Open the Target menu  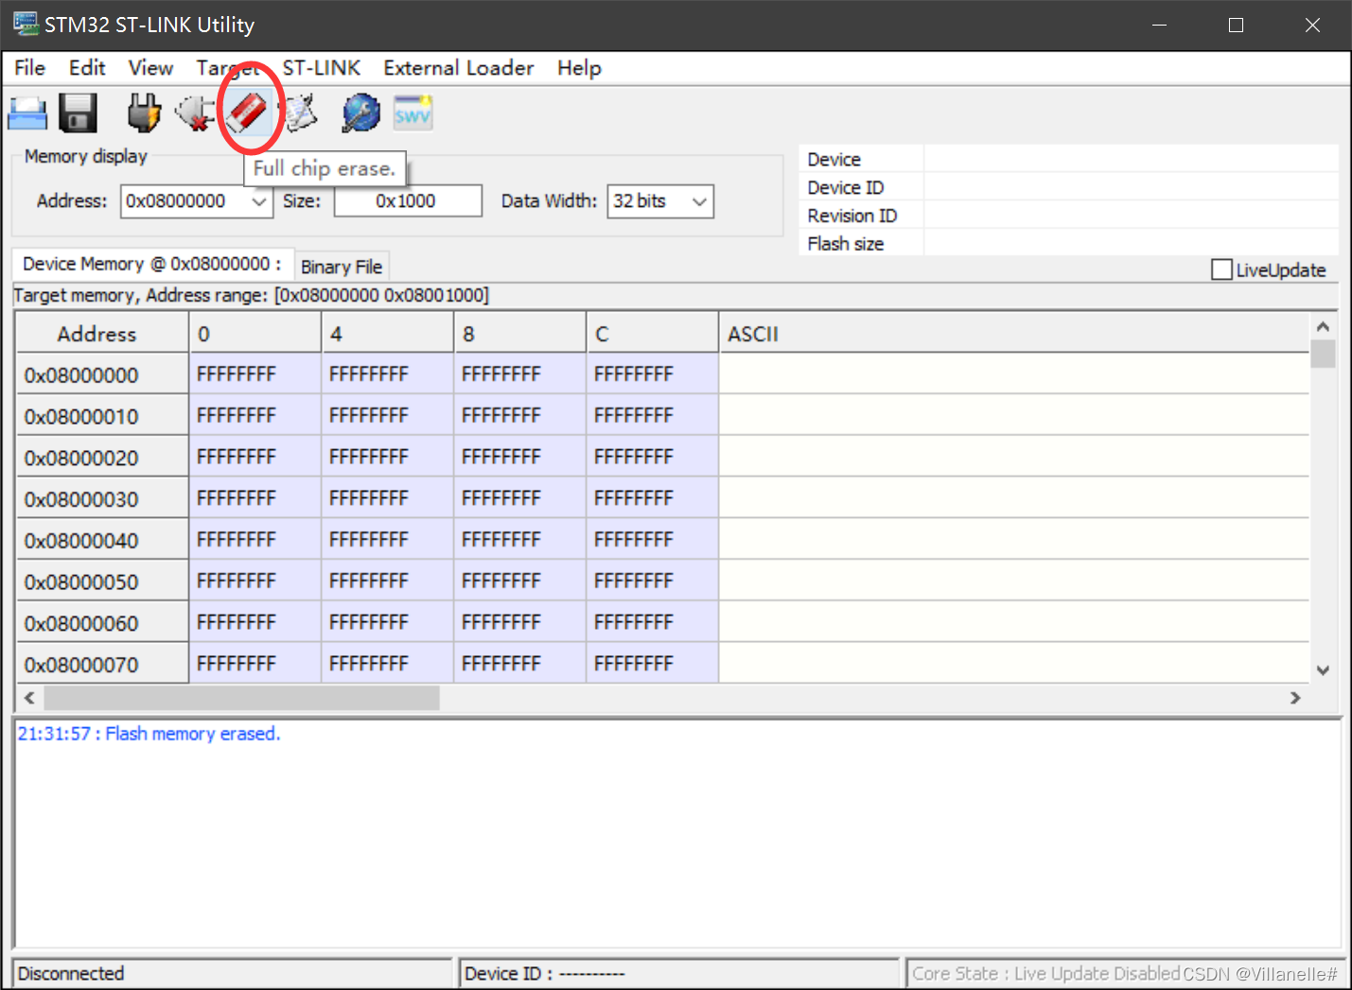pos(227,68)
